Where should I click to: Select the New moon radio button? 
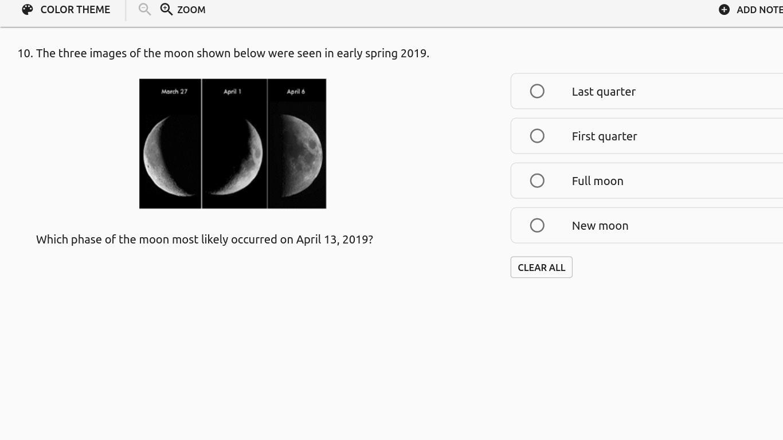tap(537, 226)
